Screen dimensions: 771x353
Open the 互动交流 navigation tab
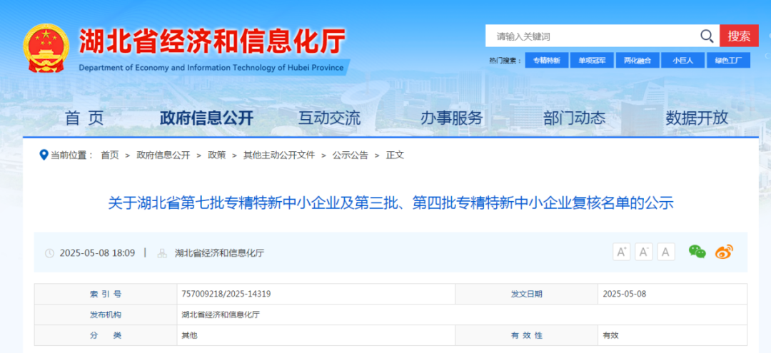(329, 118)
